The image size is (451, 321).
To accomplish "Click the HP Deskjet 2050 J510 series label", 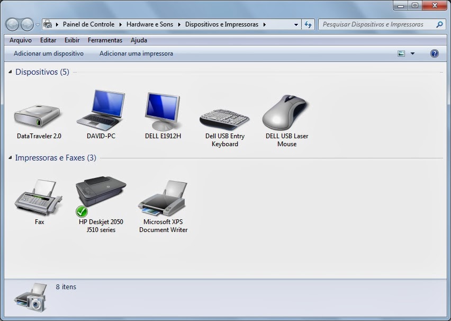I will [101, 226].
